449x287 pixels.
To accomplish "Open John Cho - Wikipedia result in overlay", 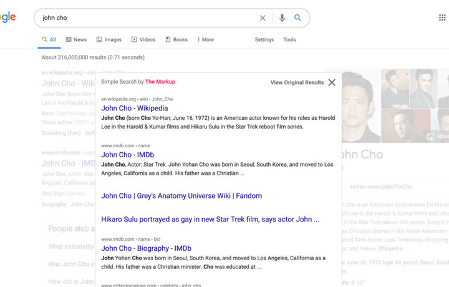I will 135,109.
